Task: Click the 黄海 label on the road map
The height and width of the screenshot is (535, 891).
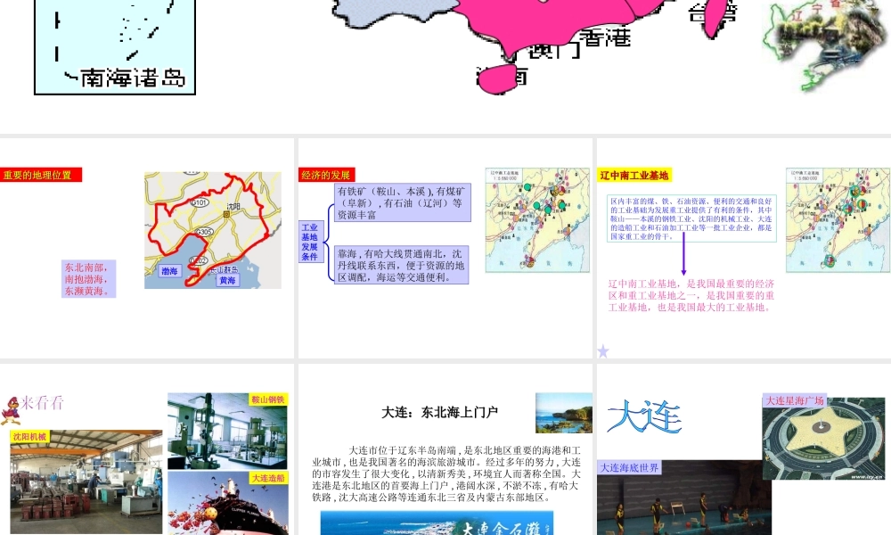Action: [227, 280]
